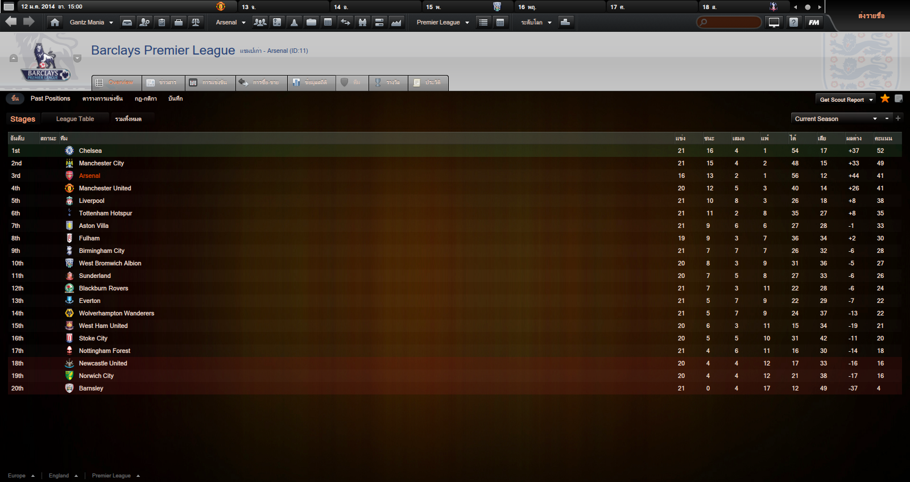Click the balance scales icon

click(196, 22)
